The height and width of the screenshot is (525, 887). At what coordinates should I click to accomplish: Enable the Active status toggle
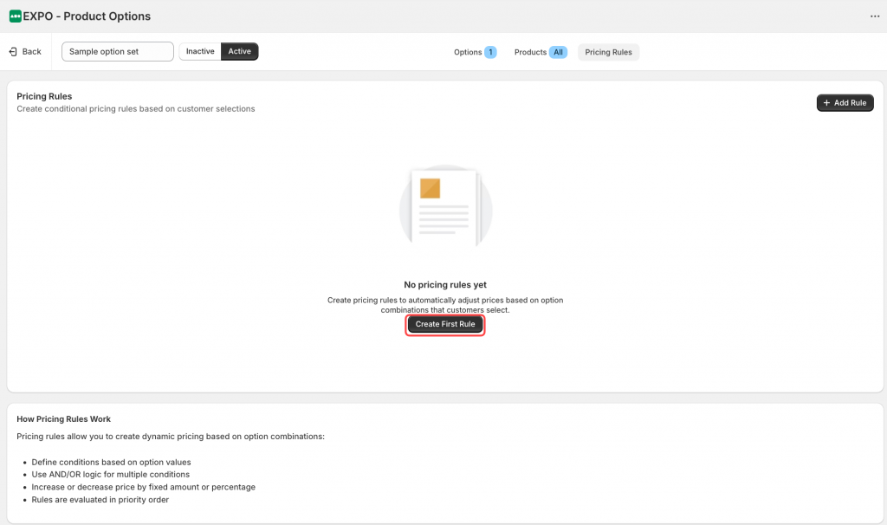click(x=239, y=51)
